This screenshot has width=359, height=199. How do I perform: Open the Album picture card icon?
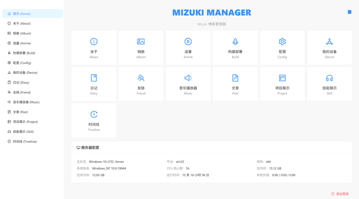click(x=141, y=42)
